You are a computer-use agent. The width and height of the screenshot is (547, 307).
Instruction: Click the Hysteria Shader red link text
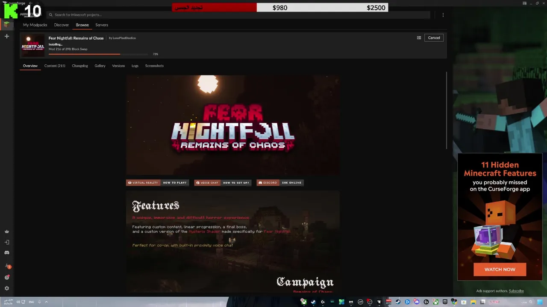click(x=204, y=232)
